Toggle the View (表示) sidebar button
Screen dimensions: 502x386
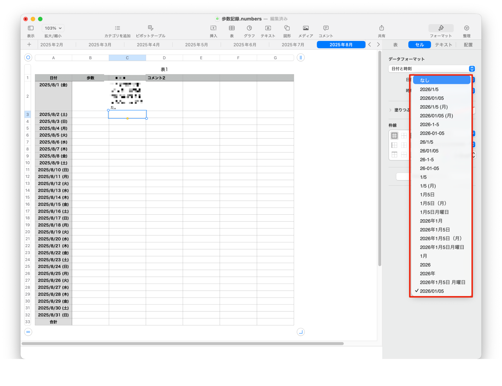pos(31,28)
